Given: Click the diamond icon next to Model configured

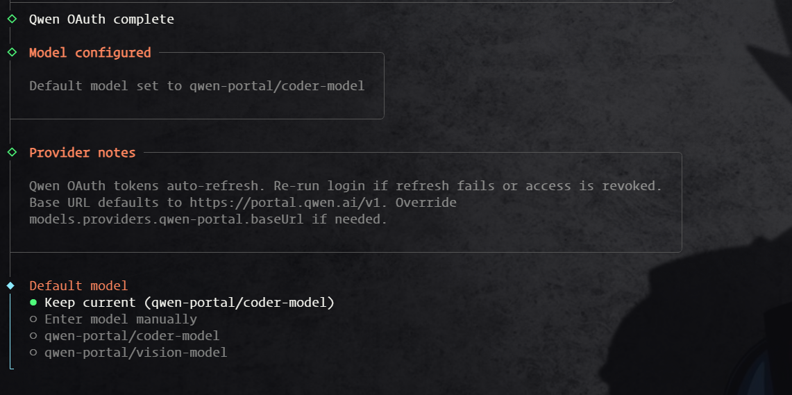Looking at the screenshot, I should [x=11, y=53].
